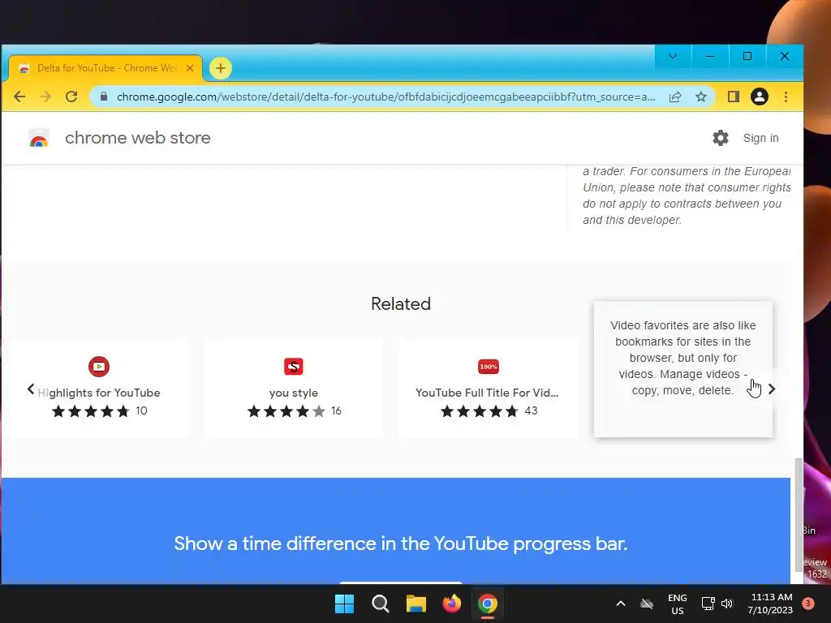The height and width of the screenshot is (623, 831).
Task: Open the clock showing 11:13 AM
Action: click(771, 604)
